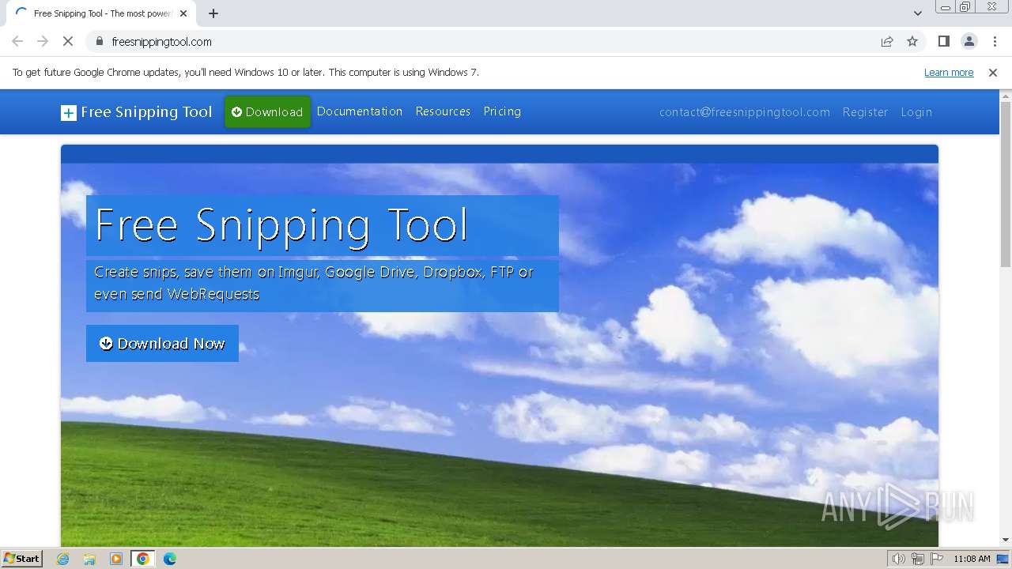This screenshot has width=1012, height=569.
Task: Open the Pricing page
Action: coord(502,111)
